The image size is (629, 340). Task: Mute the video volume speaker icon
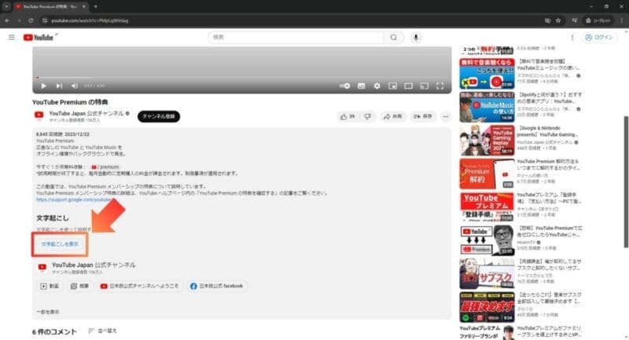[x=75, y=86]
